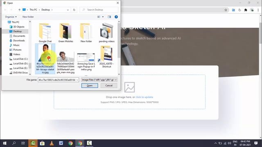Open view options dropdown arrow

(103, 17)
